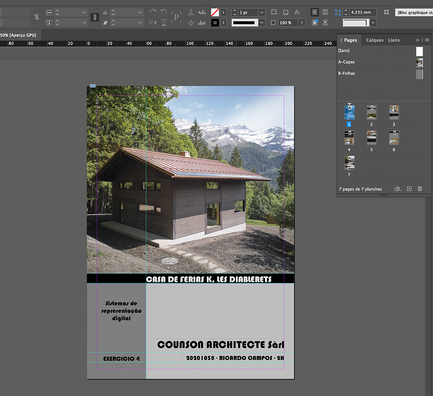Select the B-Folhas master page
This screenshot has height=396, width=433.
tap(346, 73)
